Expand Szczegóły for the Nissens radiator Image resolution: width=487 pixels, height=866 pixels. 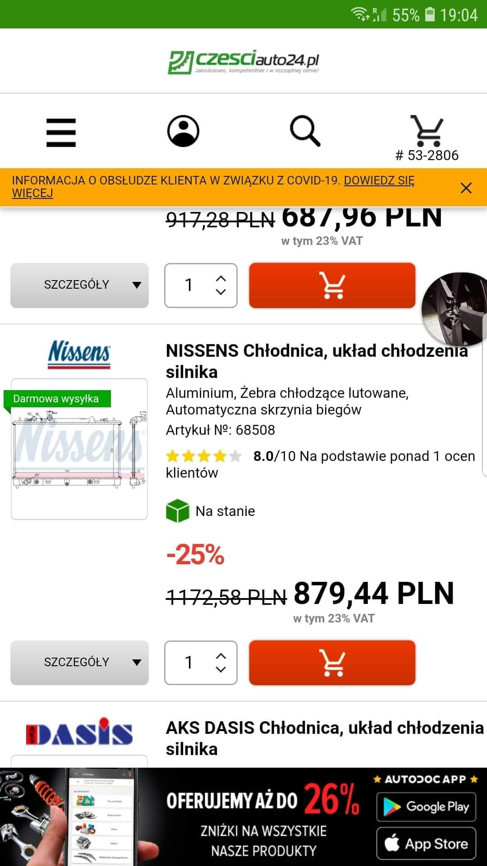79,663
